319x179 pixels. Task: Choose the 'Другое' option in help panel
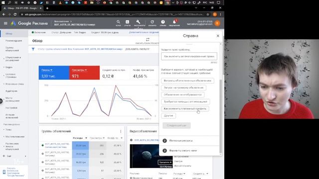[168, 116]
